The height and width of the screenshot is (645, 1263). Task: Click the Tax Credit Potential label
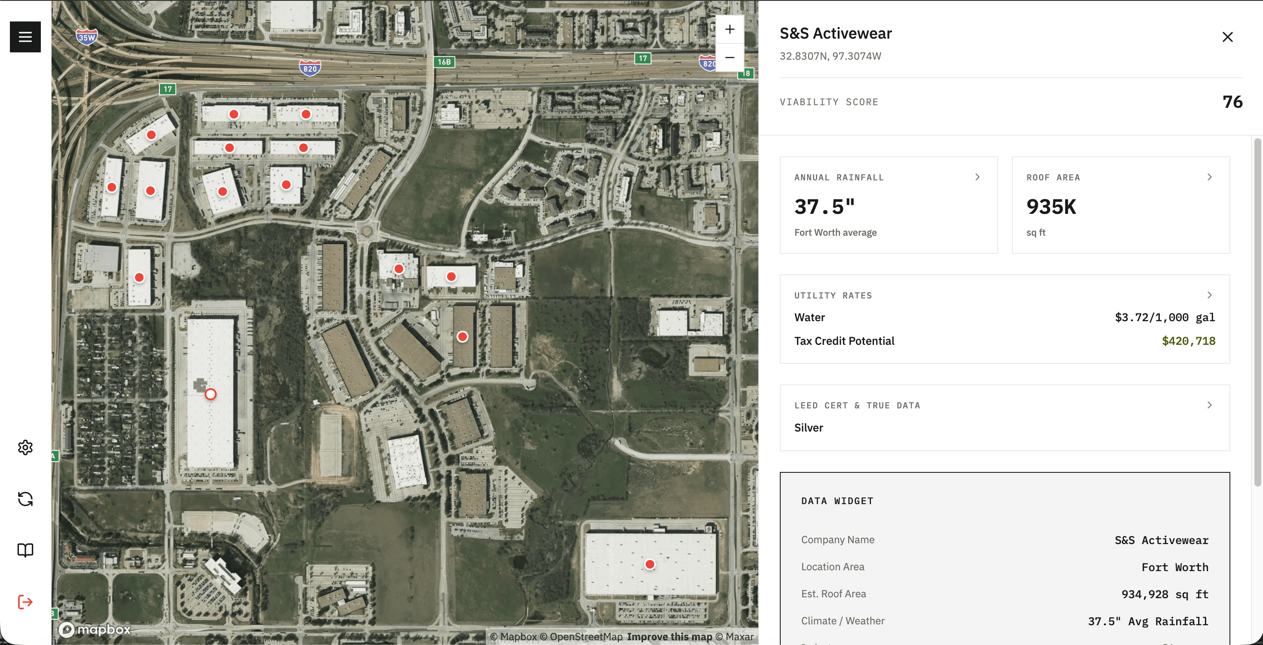tap(844, 341)
